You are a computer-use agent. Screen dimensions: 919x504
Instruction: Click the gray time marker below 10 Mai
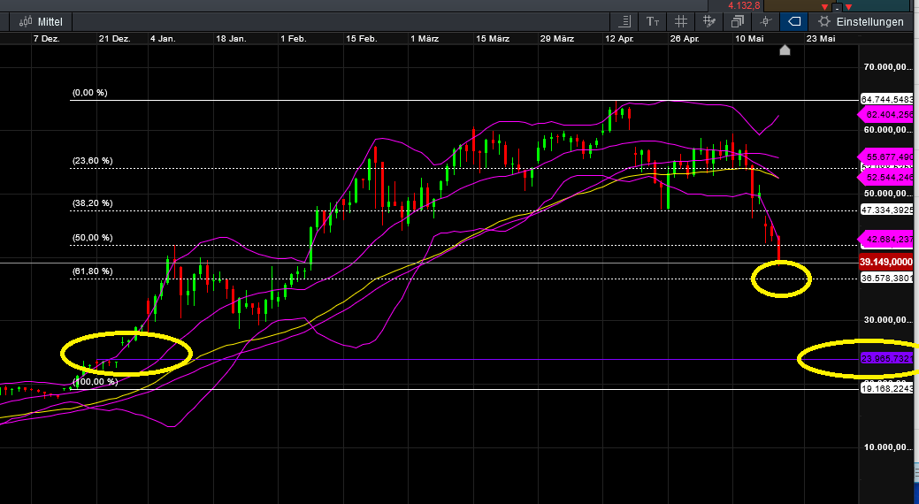[785, 50]
